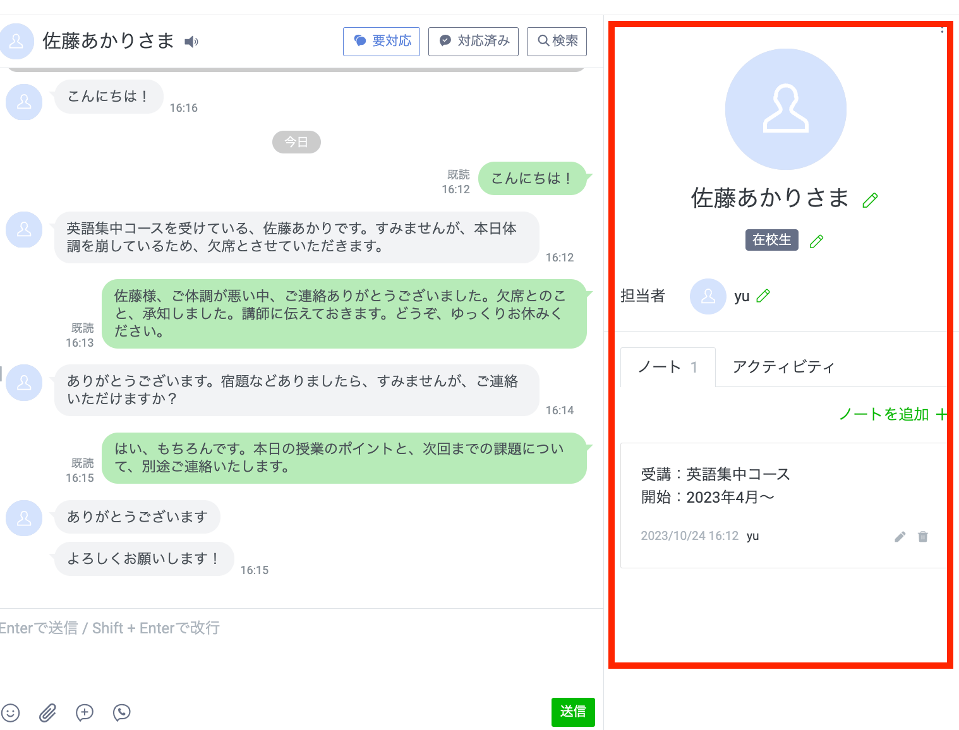Screen dimensions: 959x730
Task: Click the ノートを追加 link
Action: pyautogui.click(x=892, y=414)
